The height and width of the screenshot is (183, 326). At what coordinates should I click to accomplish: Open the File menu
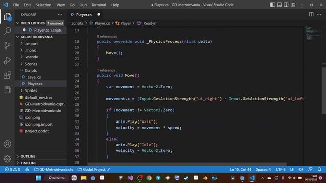tap(16, 5)
